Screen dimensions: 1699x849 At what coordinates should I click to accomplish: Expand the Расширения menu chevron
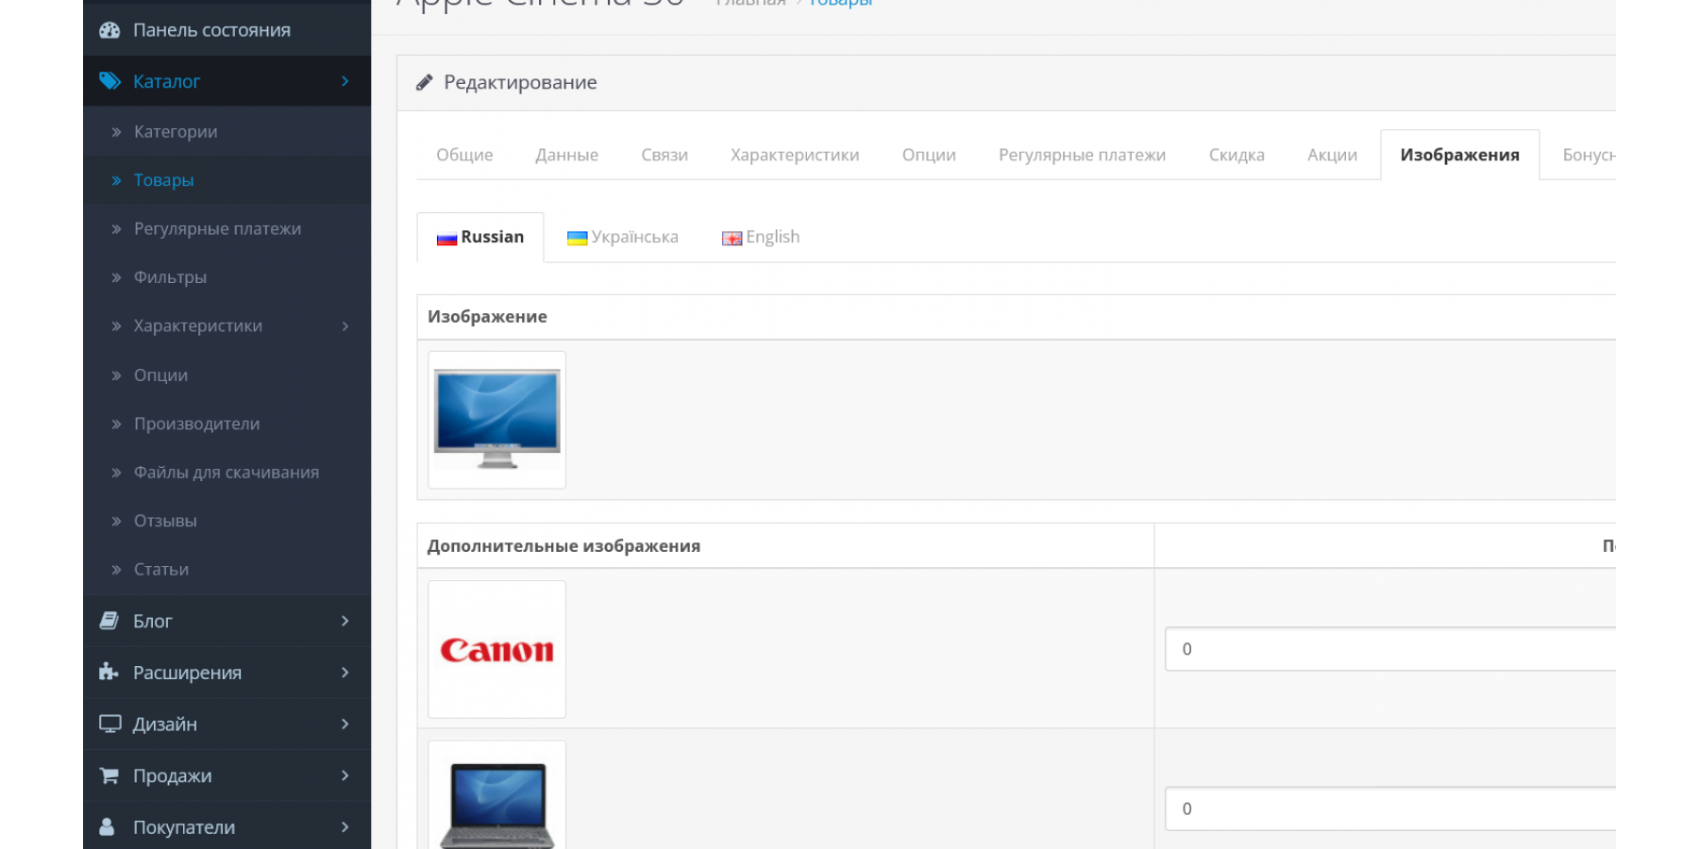tap(345, 673)
